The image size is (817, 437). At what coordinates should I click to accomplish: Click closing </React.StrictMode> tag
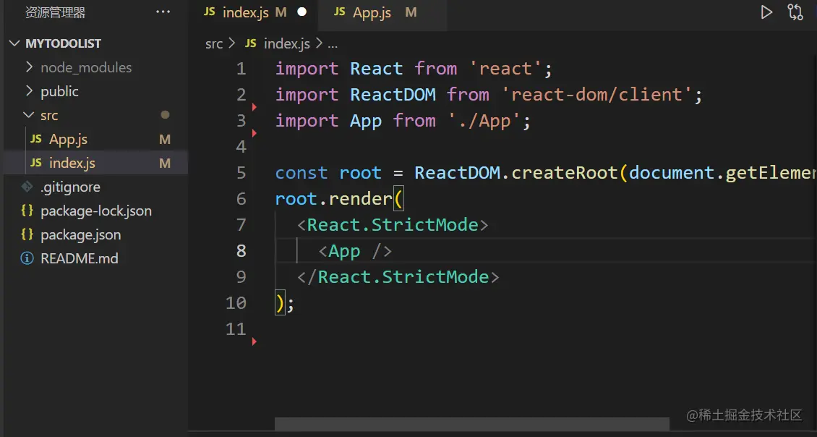(x=398, y=277)
